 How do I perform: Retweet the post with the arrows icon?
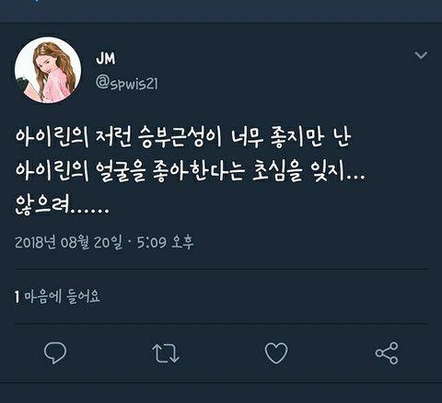point(166,353)
